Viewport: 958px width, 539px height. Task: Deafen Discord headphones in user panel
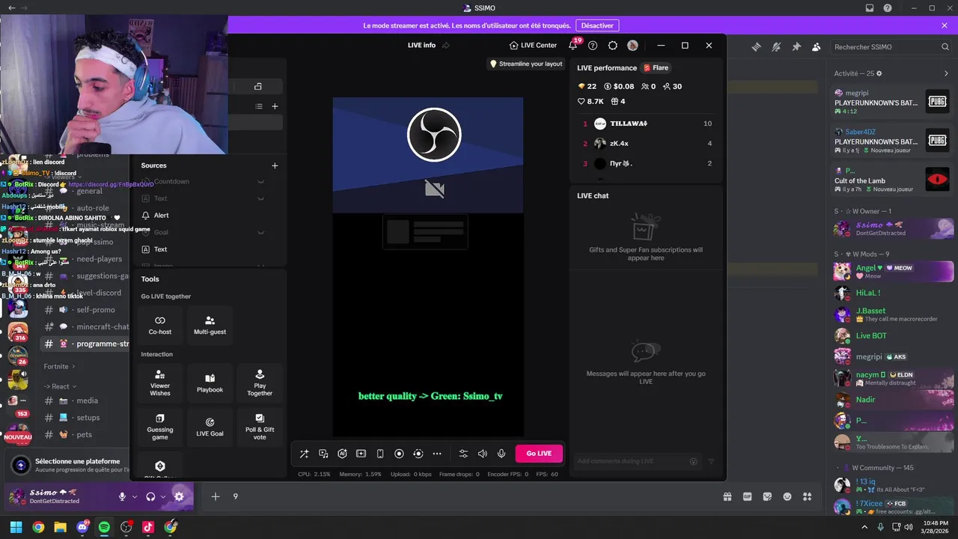[x=150, y=496]
